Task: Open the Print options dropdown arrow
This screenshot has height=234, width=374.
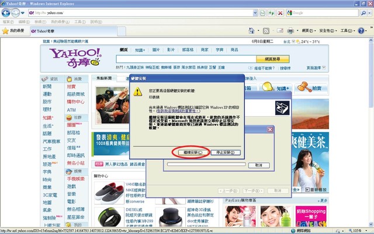Action: [297, 31]
